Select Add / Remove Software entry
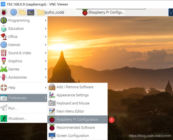173x140 pixels. point(77,87)
